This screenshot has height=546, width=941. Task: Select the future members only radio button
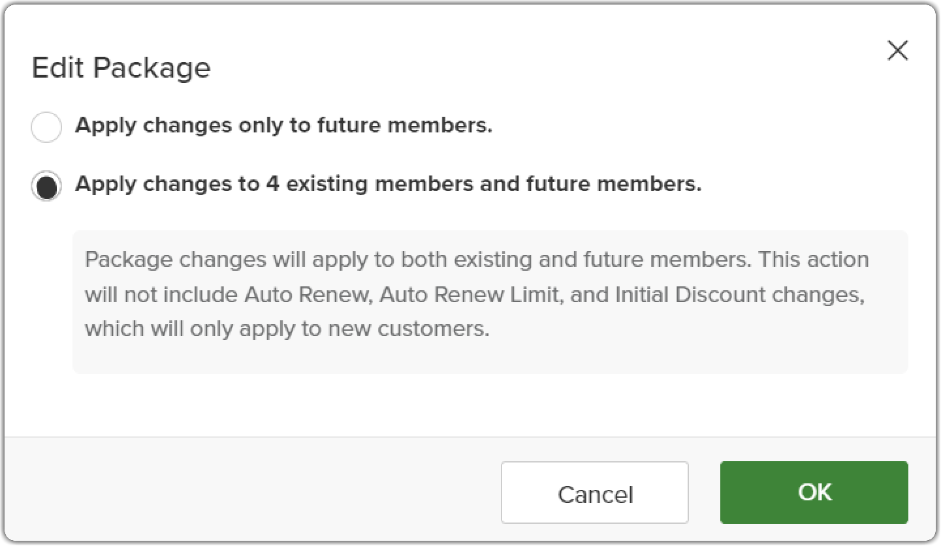[x=46, y=127]
